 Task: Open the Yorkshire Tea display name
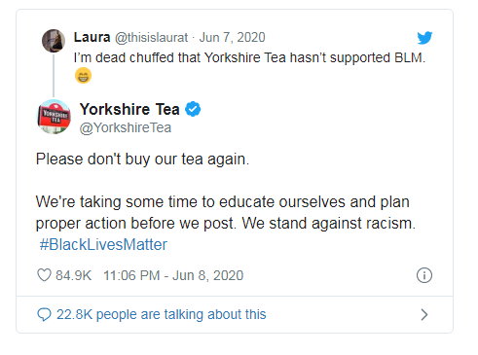[x=129, y=109]
